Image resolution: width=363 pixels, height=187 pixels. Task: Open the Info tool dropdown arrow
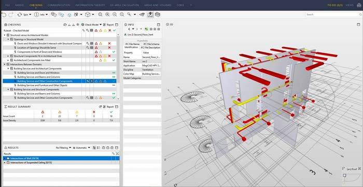coord(47,15)
